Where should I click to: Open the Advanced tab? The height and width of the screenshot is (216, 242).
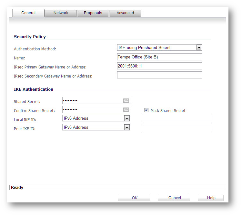[x=125, y=13]
